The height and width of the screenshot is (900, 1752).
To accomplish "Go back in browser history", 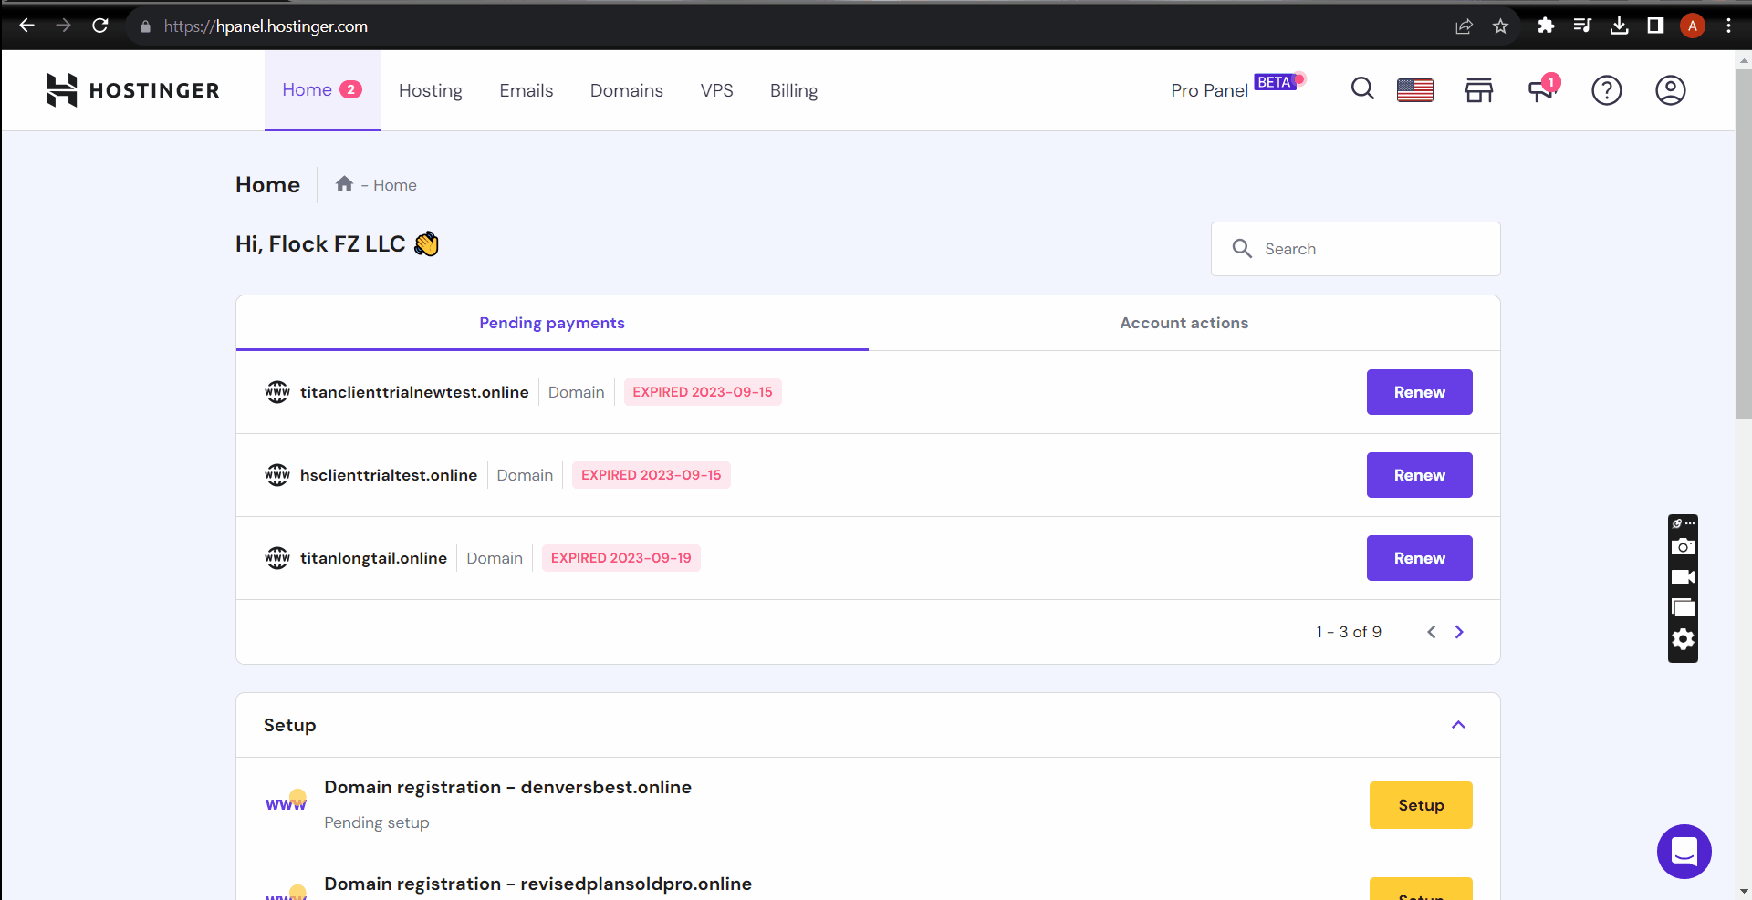I will pos(26,26).
